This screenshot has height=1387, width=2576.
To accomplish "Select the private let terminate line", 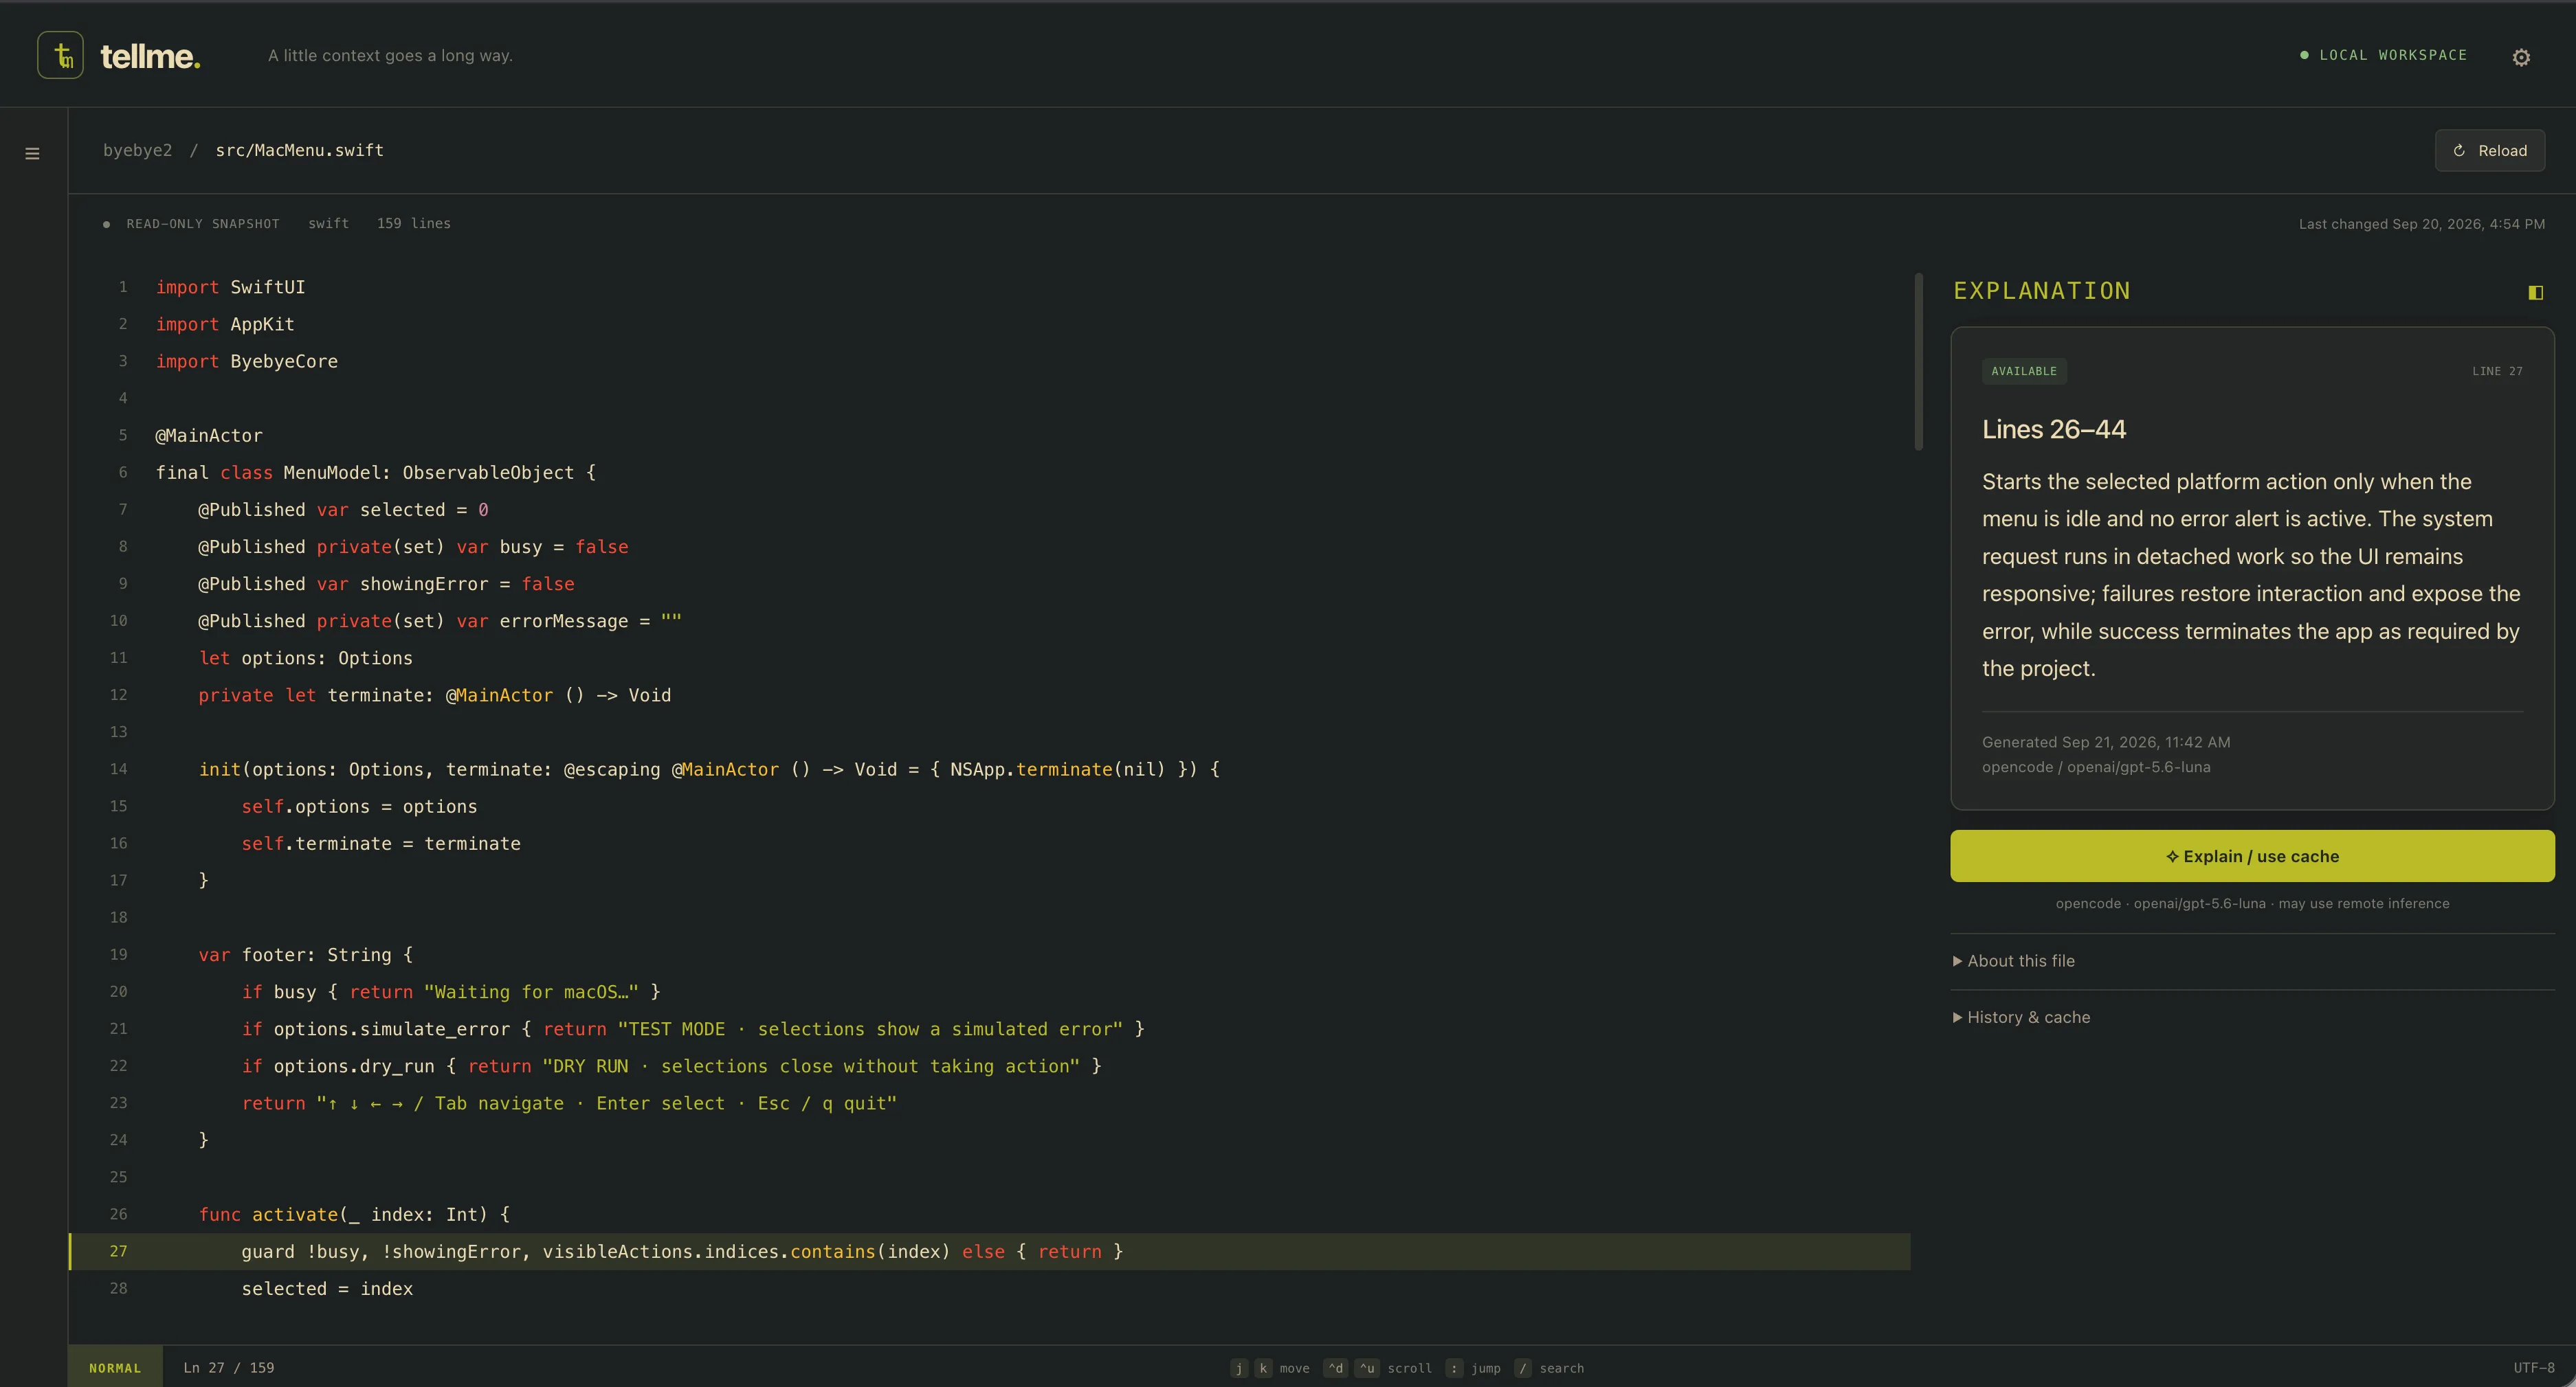I will (990, 695).
